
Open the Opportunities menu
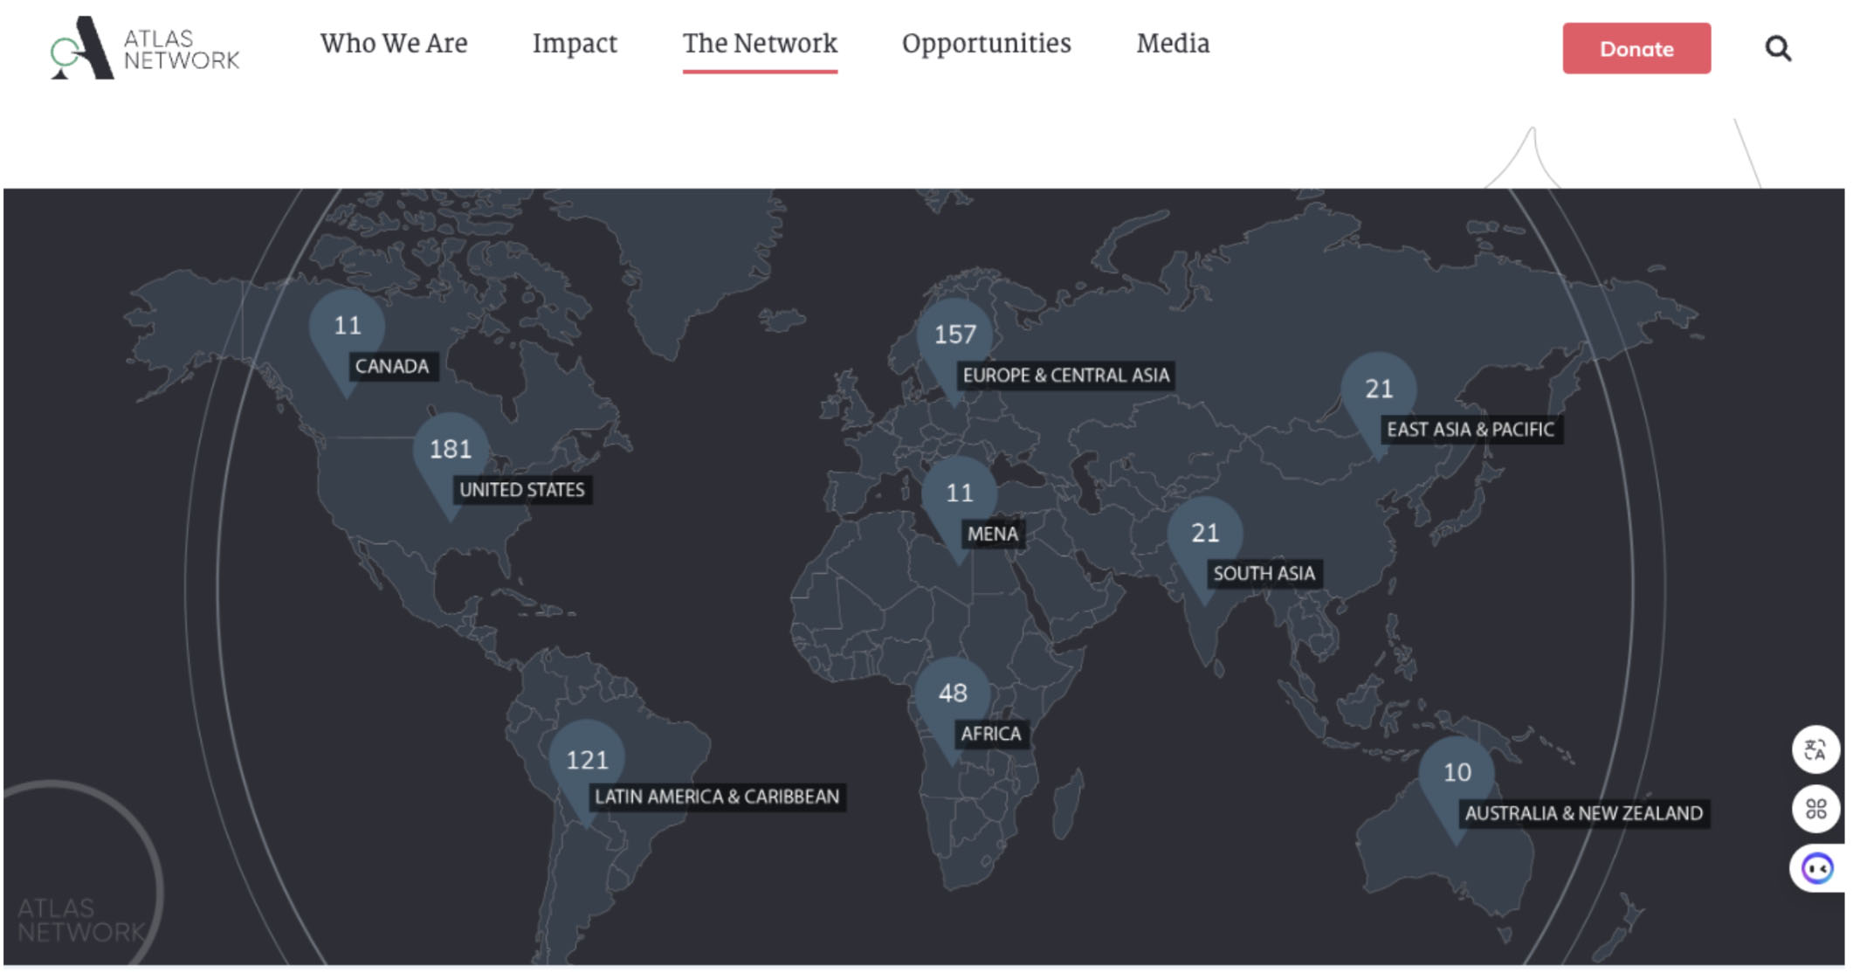coord(987,44)
